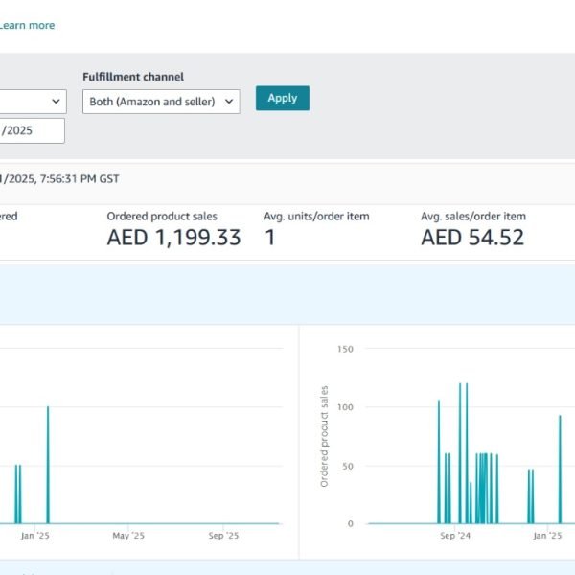
Task: Click the AED 54.52 average sales figure
Action: [472, 238]
